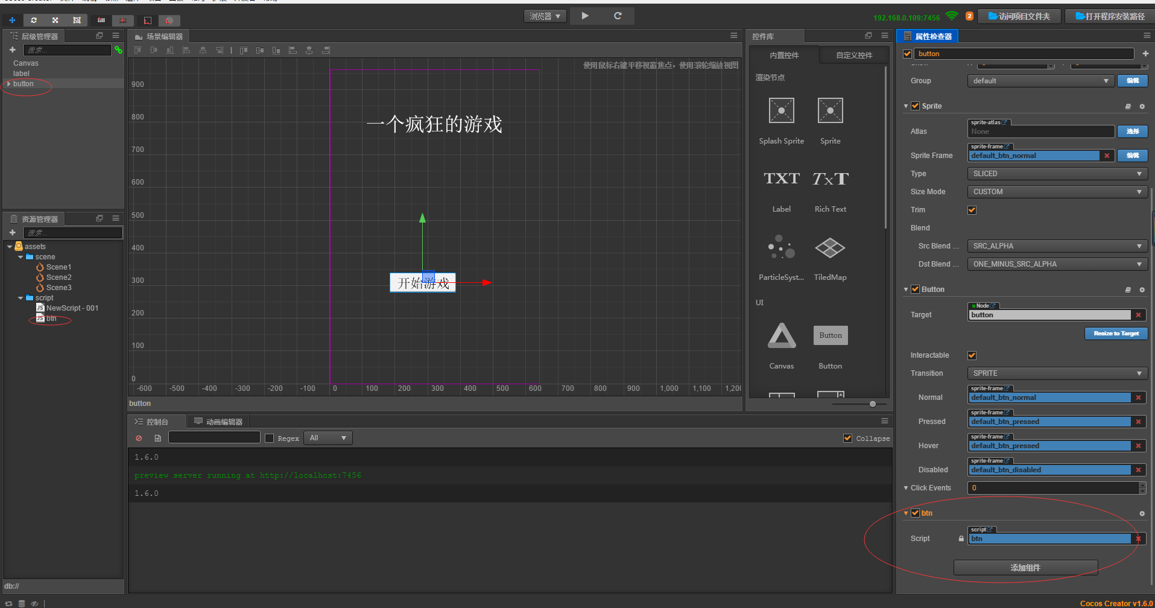Collapse the assets folder in the asset tree
This screenshot has height=608, width=1155.
click(x=10, y=247)
